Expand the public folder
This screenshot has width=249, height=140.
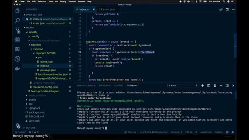[32, 100]
